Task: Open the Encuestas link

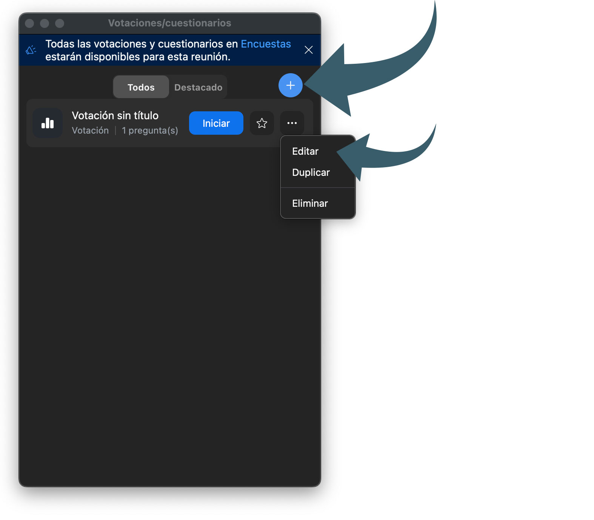Action: tap(266, 44)
